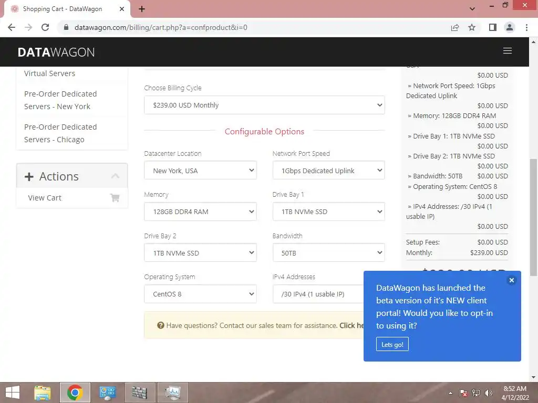Open the hamburger menu in DataWagon header

(x=507, y=51)
